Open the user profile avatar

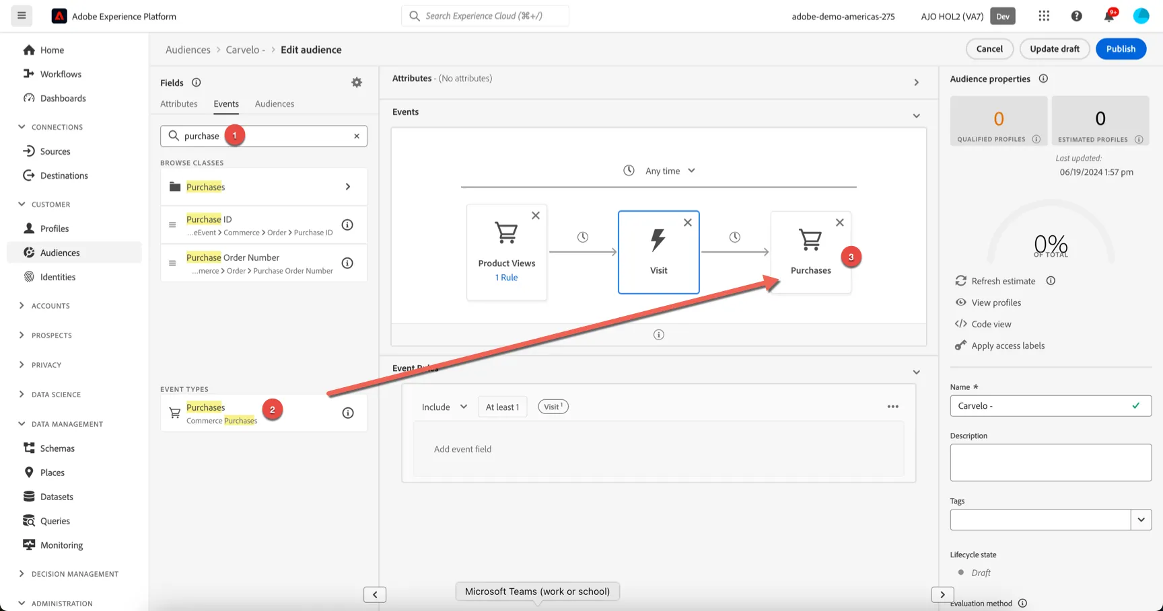pos(1141,16)
